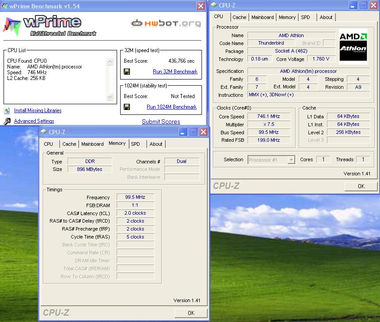The height and width of the screenshot is (322, 380).
Task: Click the Install Missing Libraries icon
Action: pos(7,111)
